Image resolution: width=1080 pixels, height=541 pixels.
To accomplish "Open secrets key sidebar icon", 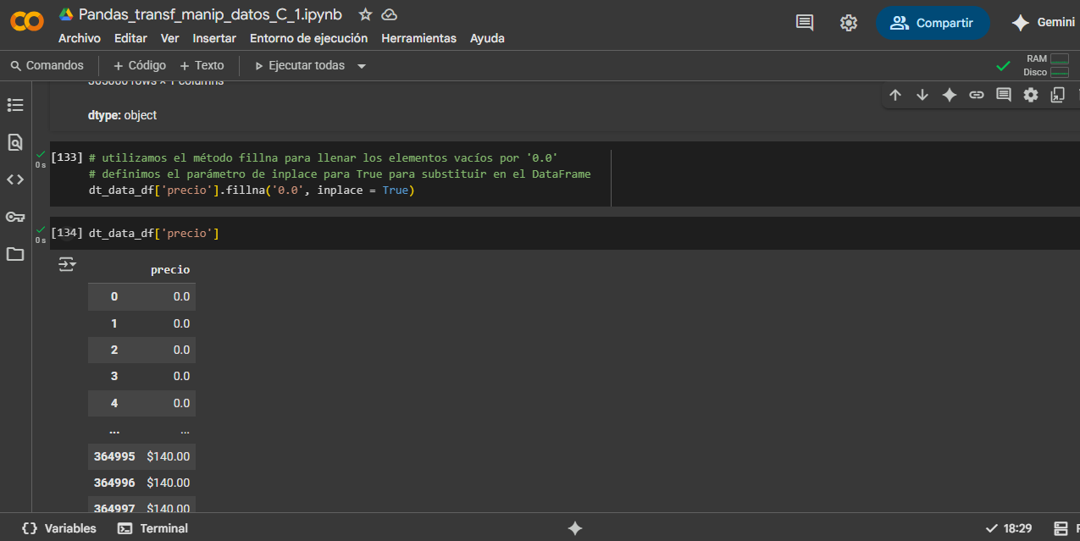I will pyautogui.click(x=15, y=217).
